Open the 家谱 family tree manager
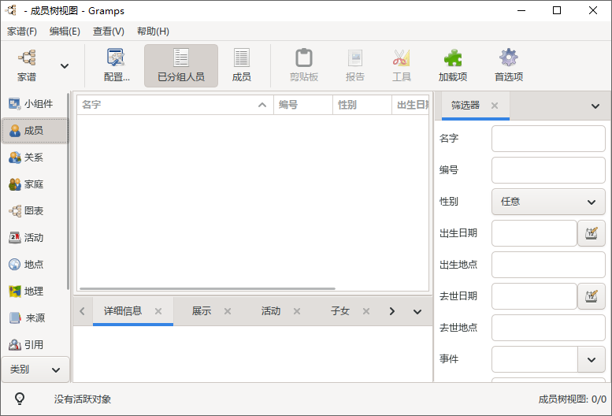Viewport: 612px width, 416px height. coord(27,65)
